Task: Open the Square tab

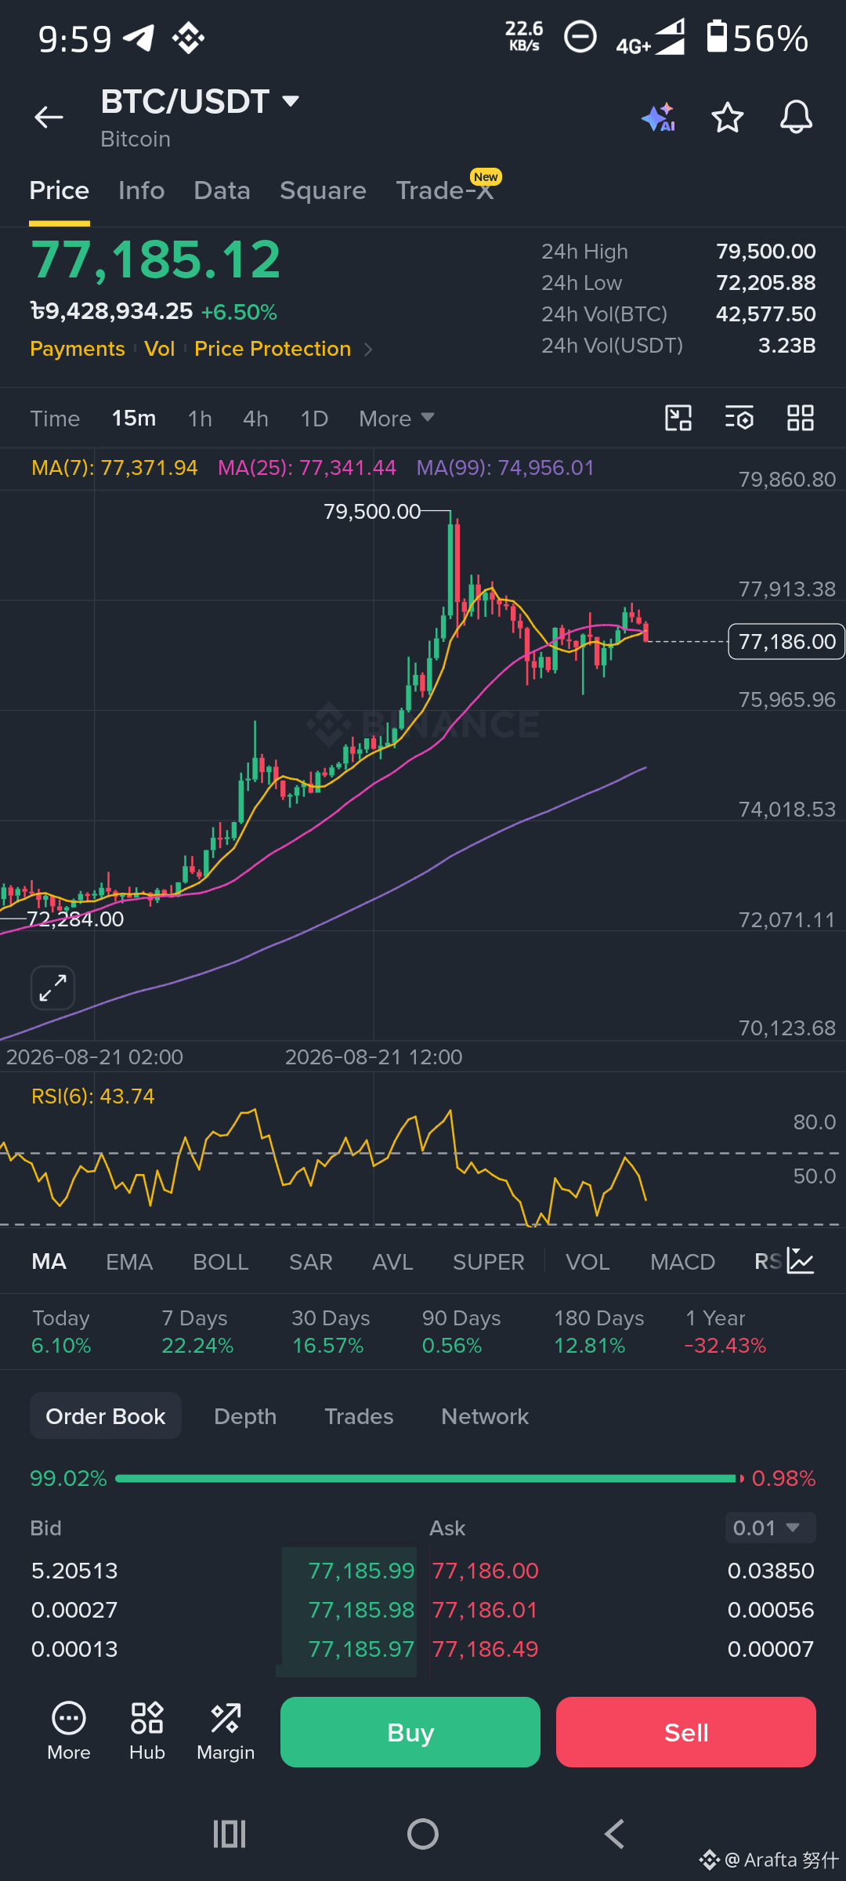Action: pyautogui.click(x=323, y=190)
